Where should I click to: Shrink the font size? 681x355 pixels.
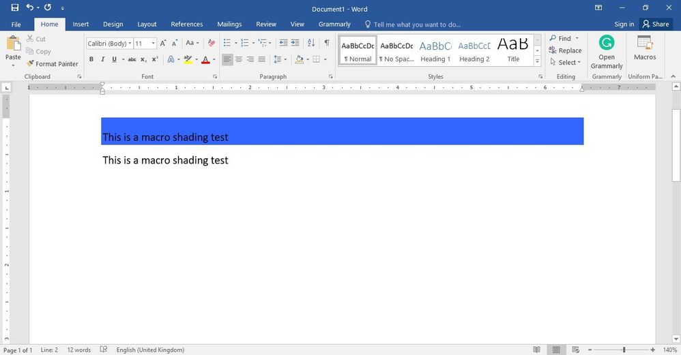[x=174, y=44]
